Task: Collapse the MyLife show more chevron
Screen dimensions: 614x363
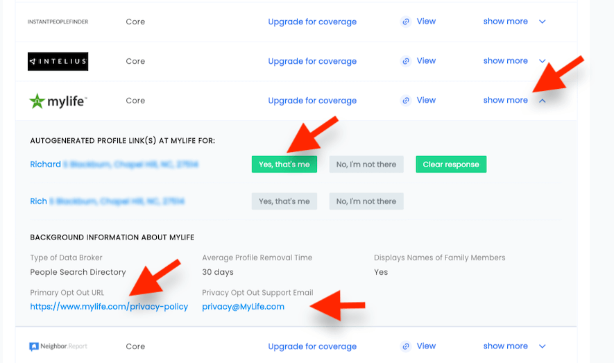Action: point(543,101)
